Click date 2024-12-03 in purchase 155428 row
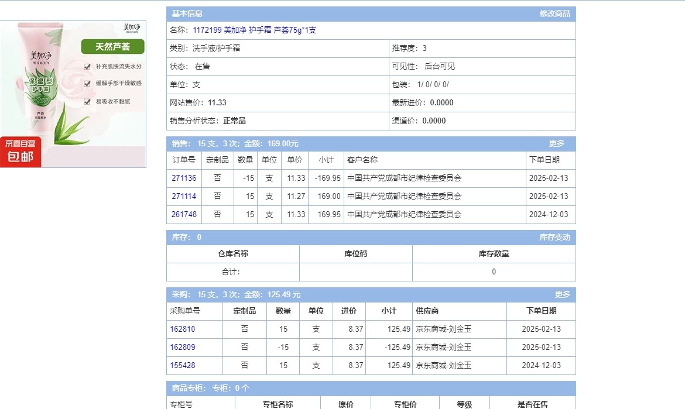Viewport: 685px width, 409px height. (542, 365)
